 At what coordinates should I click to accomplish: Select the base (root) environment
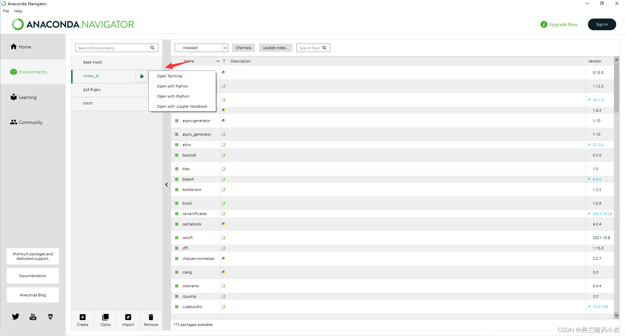(116, 62)
